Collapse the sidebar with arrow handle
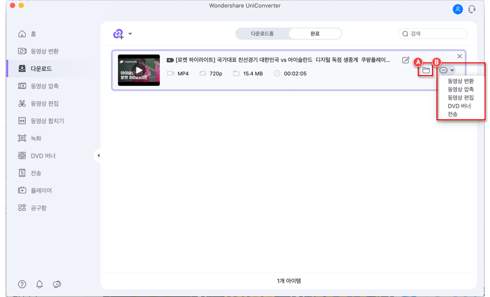 coord(98,156)
